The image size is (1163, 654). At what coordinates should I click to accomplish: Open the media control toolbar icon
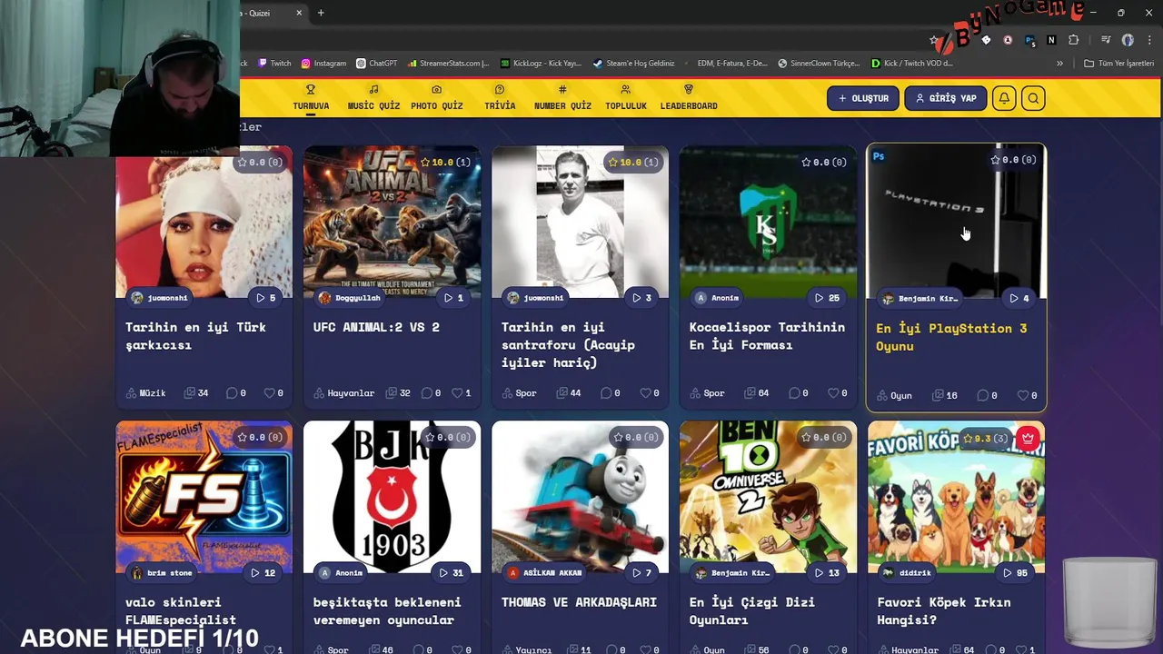click(1105, 40)
